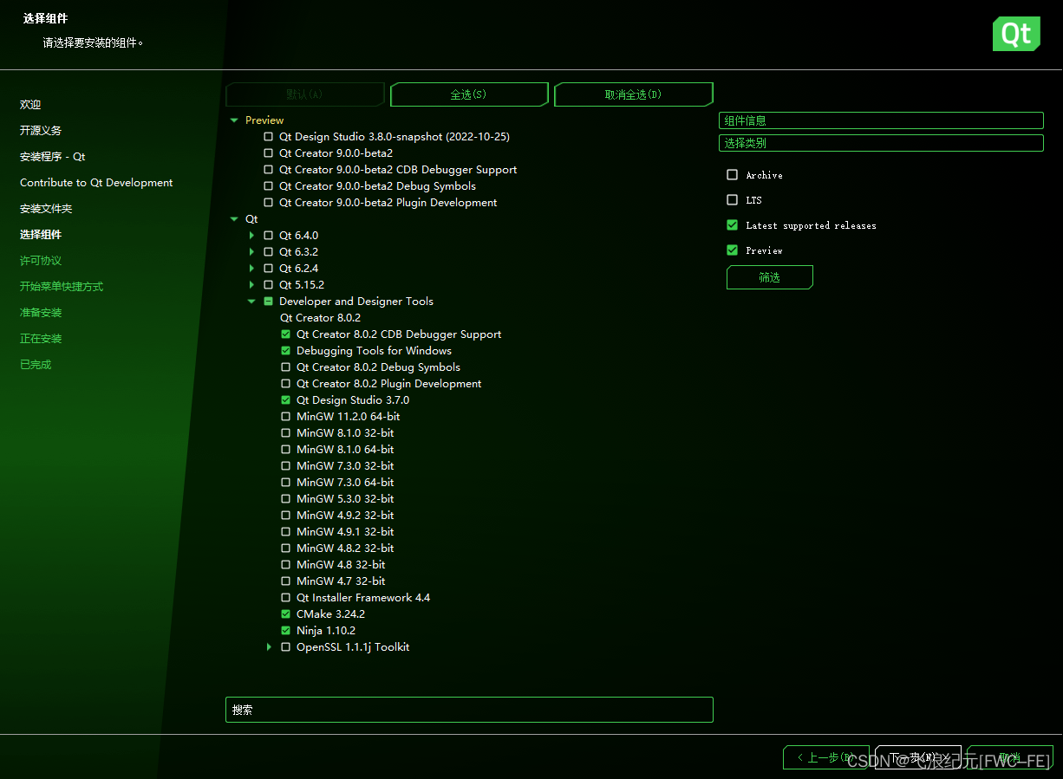Expand the Qt 6.2.4 node
Screen dimensions: 1063x779
pyautogui.click(x=251, y=269)
